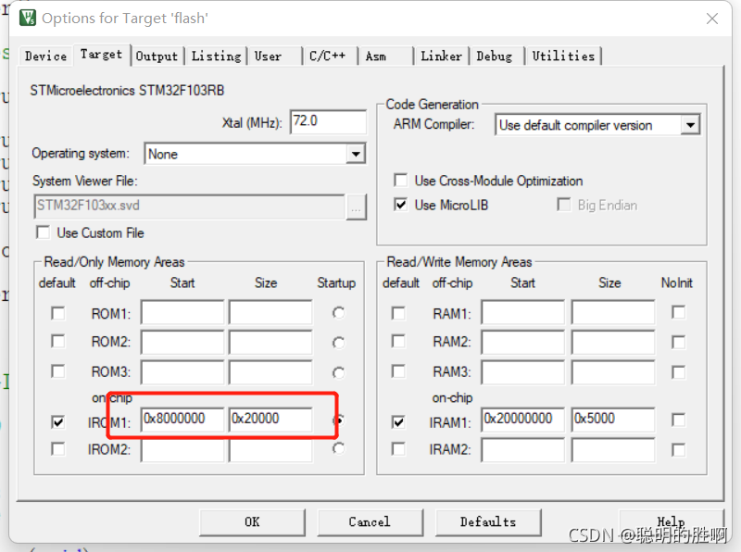
Task: Check the IRAM2 default checkbox
Action: pyautogui.click(x=398, y=449)
